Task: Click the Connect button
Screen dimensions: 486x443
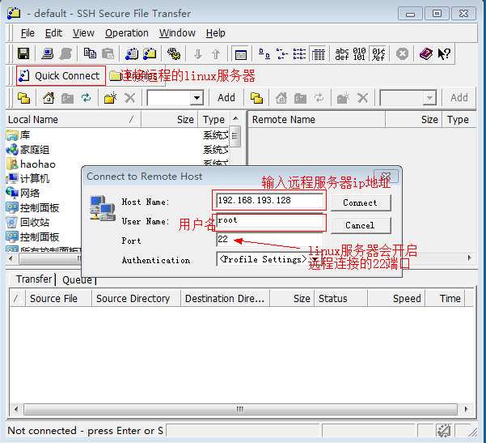Action: [361, 202]
